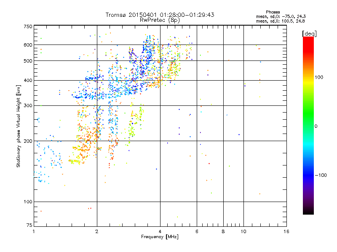
Task: Click the plot title 'Tromsø 20150401 01:28:00-01:29:43'
Action: [160, 15]
